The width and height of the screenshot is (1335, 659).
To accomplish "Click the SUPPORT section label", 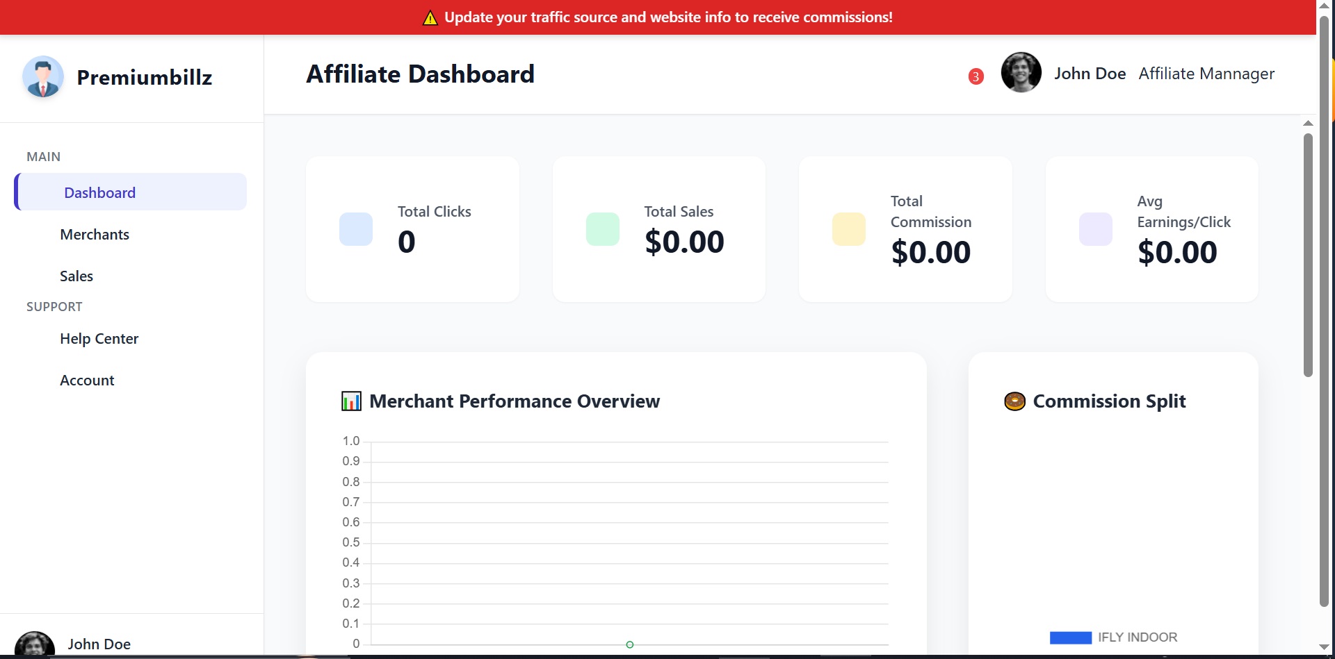I will (x=54, y=307).
